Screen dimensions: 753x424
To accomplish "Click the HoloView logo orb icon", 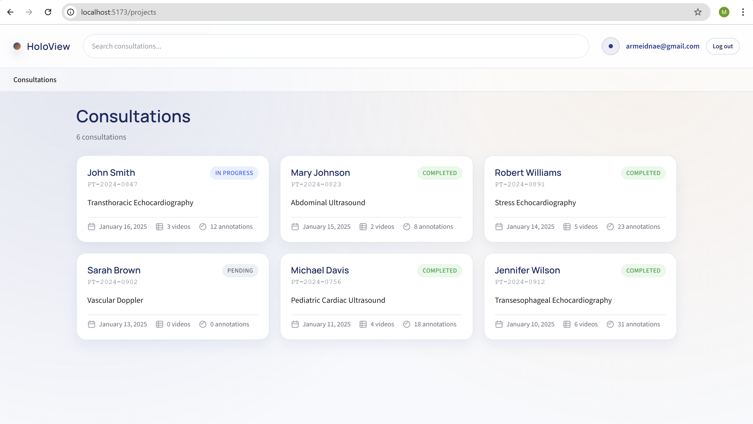I will tap(17, 46).
